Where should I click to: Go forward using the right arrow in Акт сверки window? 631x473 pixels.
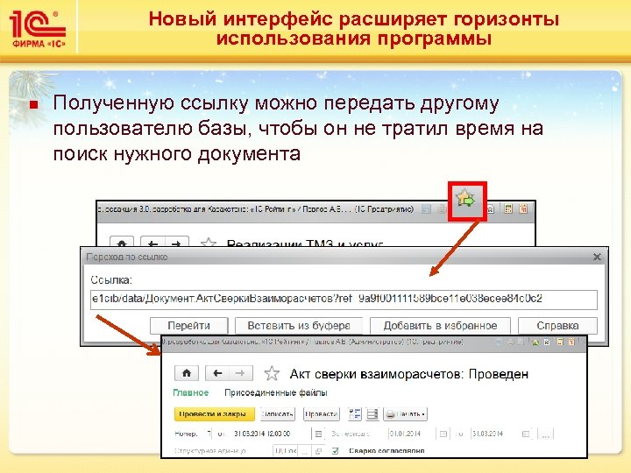tap(241, 373)
